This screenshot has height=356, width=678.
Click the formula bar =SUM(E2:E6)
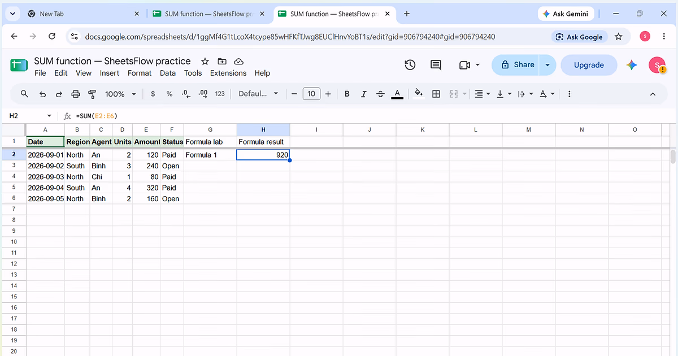[x=96, y=116]
